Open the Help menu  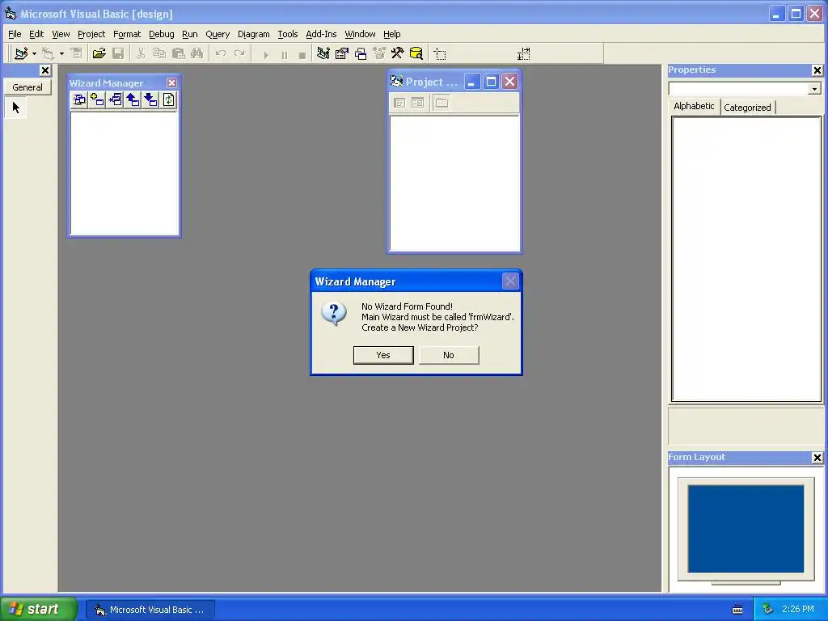click(x=392, y=34)
